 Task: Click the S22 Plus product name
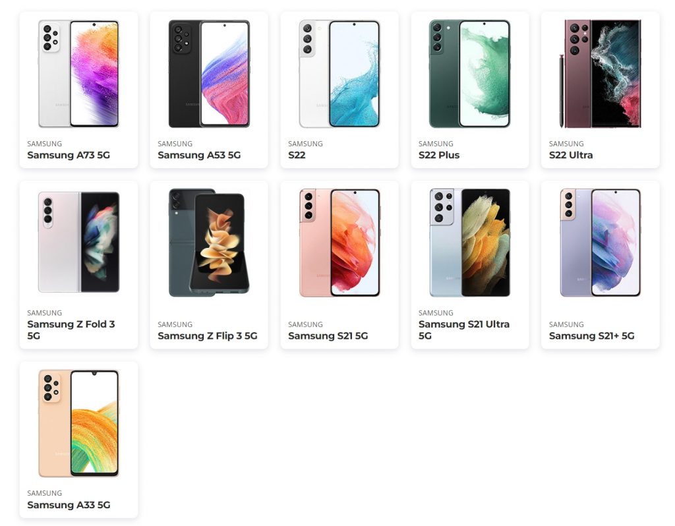438,155
